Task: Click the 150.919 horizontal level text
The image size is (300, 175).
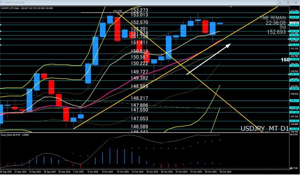Action: pos(139,51)
